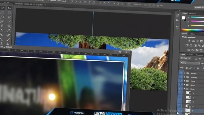Add a Black & White adjustment
Image resolution: width=204 pixels, height=115 pixels.
pyautogui.click(x=195, y=45)
